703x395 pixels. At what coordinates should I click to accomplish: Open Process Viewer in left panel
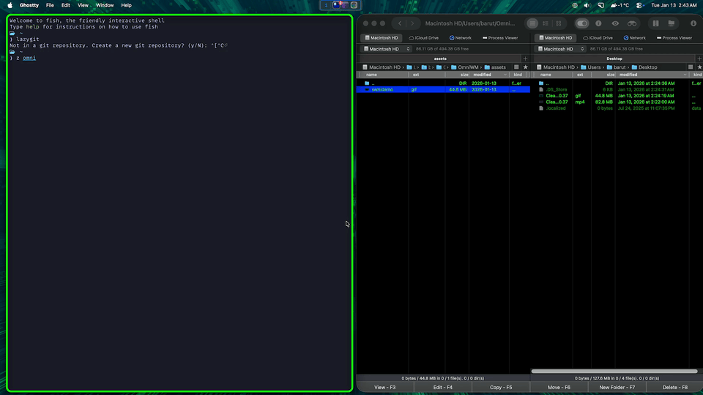click(500, 37)
